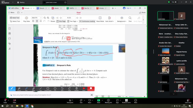Viewport: 193px width, 108px height.
Task: Toggle Audio mute in Zoom
Action: (5, 101)
